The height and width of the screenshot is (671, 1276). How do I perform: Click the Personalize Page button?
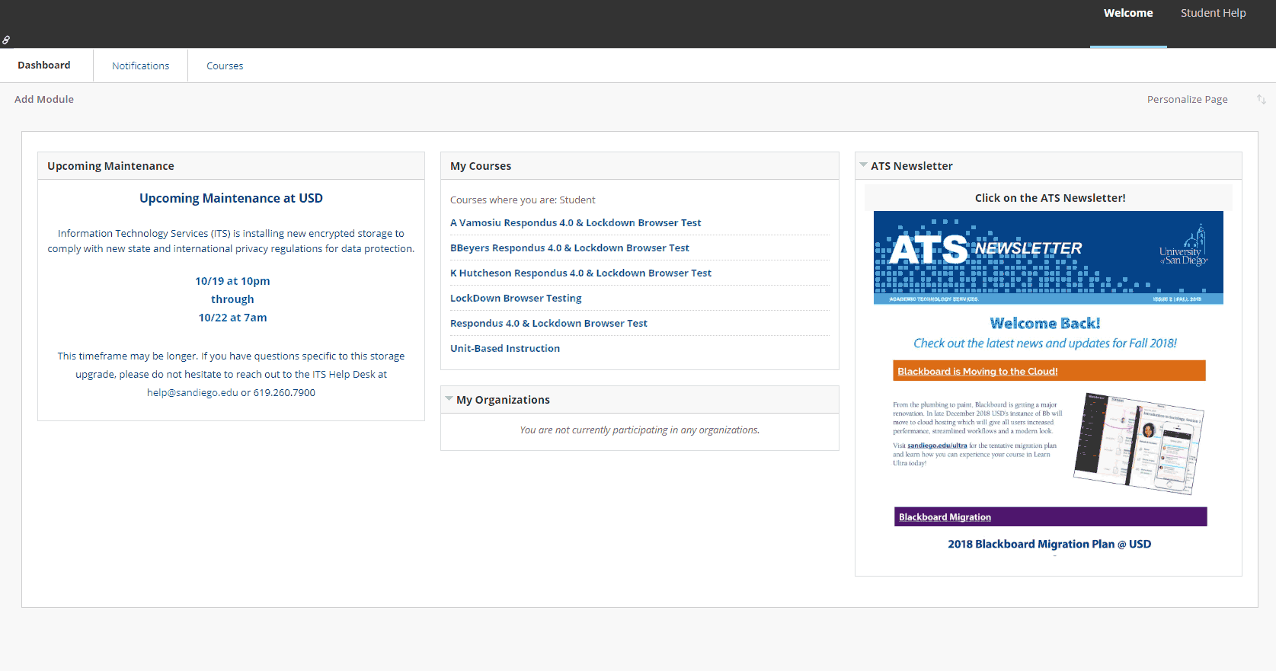click(1187, 100)
